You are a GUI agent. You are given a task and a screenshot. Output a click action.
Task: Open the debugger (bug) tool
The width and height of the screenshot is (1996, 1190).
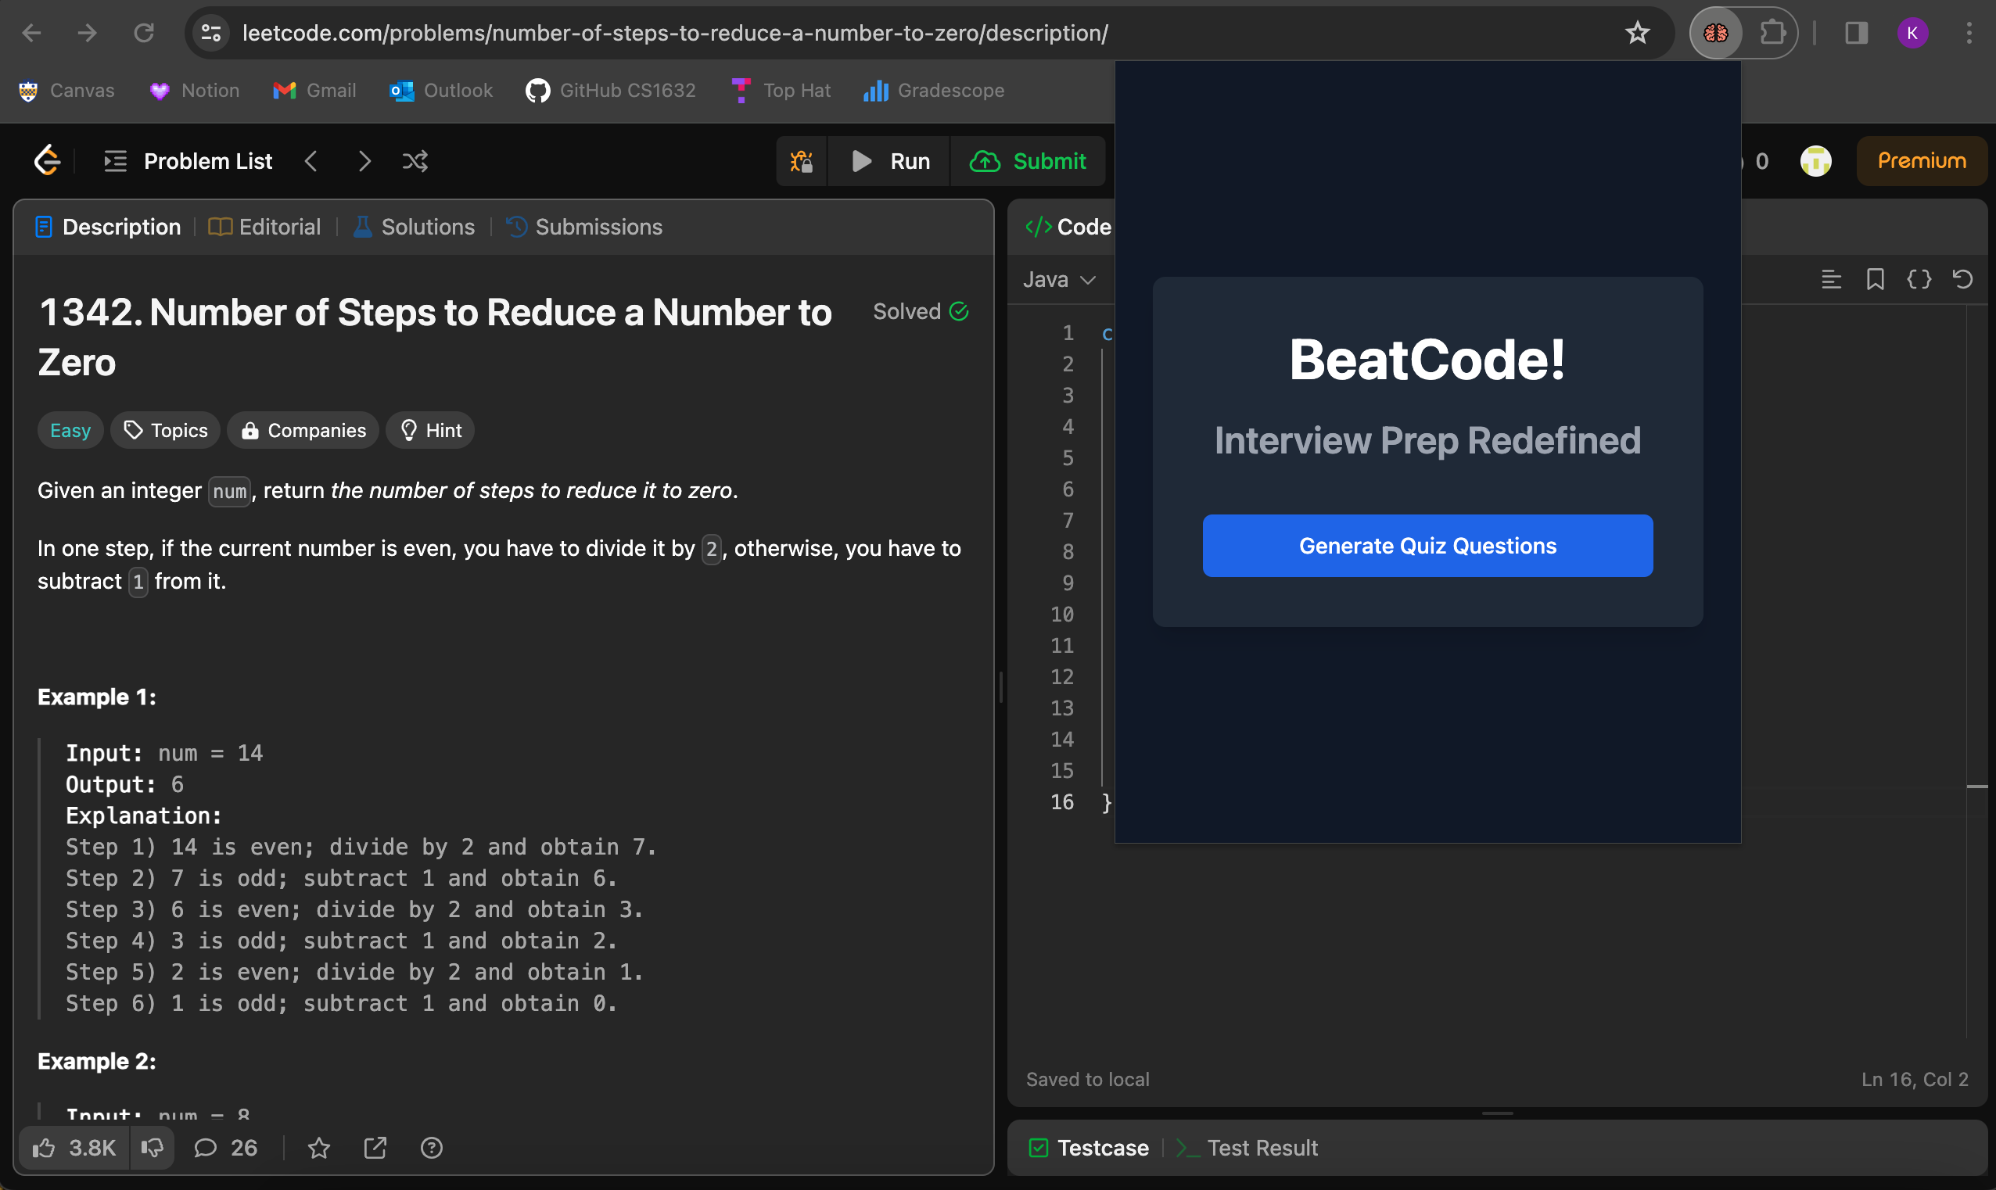coord(800,161)
